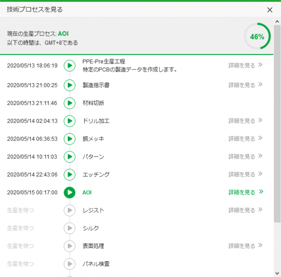The image size is (281, 277).
Task: View details link for 製造指示書
Action: [245, 85]
